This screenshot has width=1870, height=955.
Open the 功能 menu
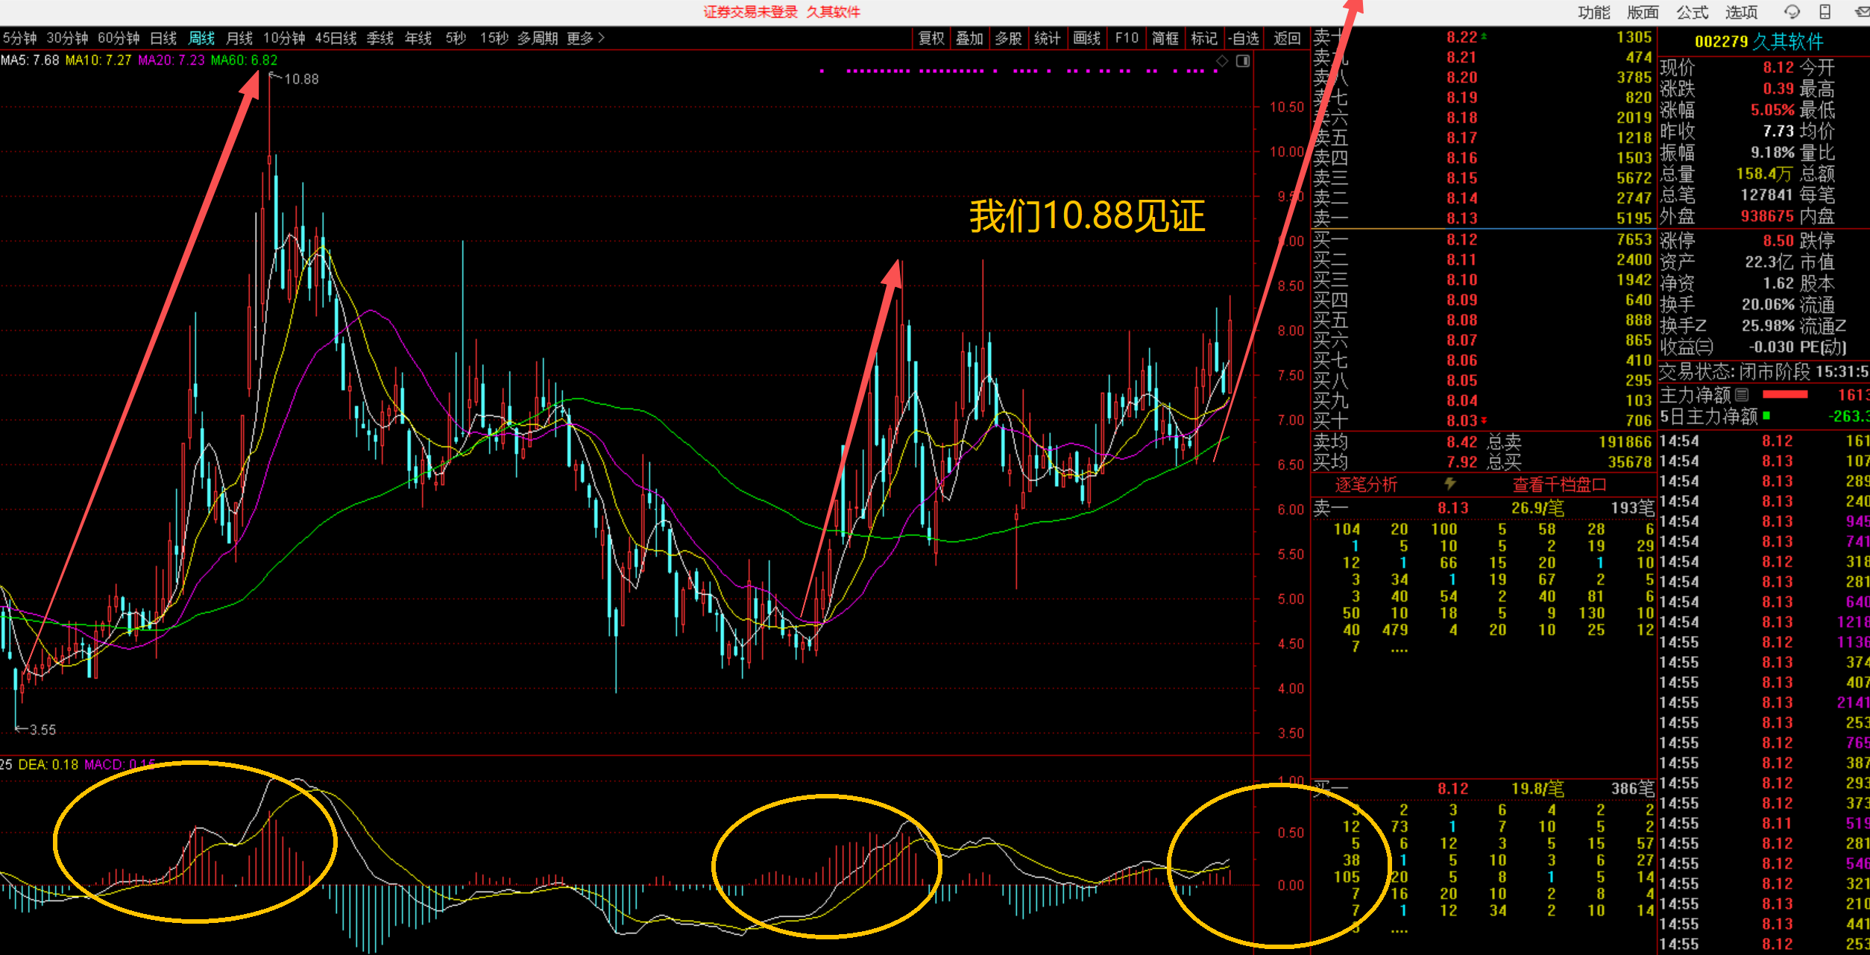coord(1593,12)
